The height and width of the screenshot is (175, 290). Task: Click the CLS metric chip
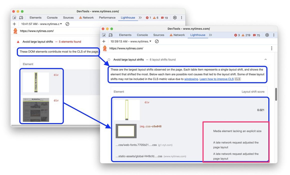point(237,79)
